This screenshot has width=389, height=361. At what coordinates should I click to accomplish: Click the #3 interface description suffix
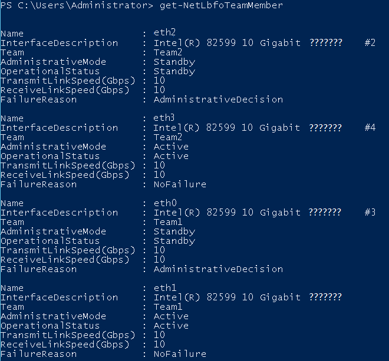pyautogui.click(x=370, y=212)
